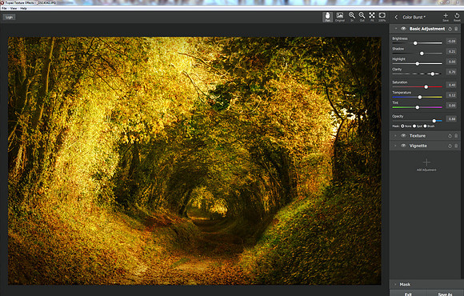Image resolution: width=464 pixels, height=296 pixels.
Task: Click the Saturation slider handle
Action: pyautogui.click(x=426, y=87)
